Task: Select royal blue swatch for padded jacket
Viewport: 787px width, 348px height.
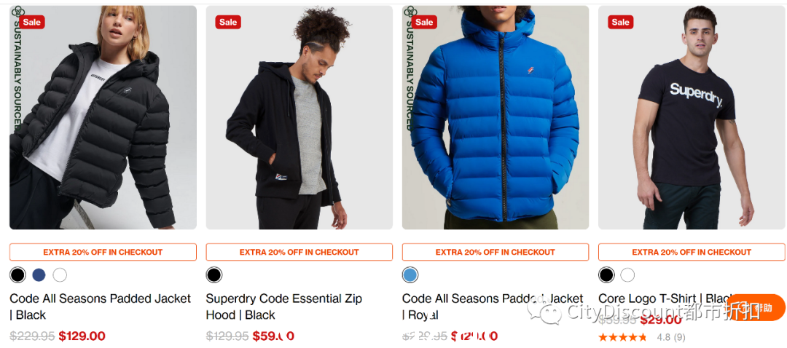Action: point(410,274)
